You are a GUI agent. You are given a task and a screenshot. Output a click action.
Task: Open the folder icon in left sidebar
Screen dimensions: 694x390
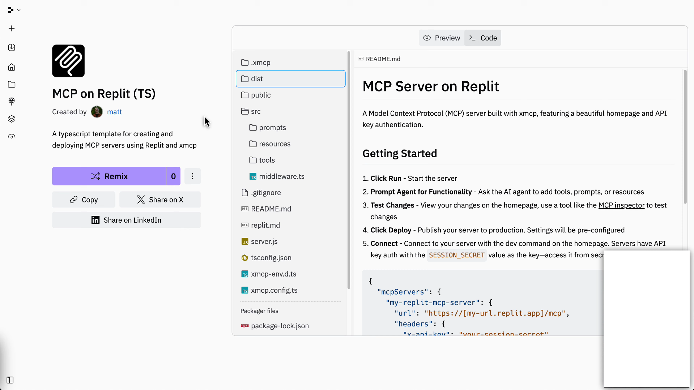click(x=12, y=85)
